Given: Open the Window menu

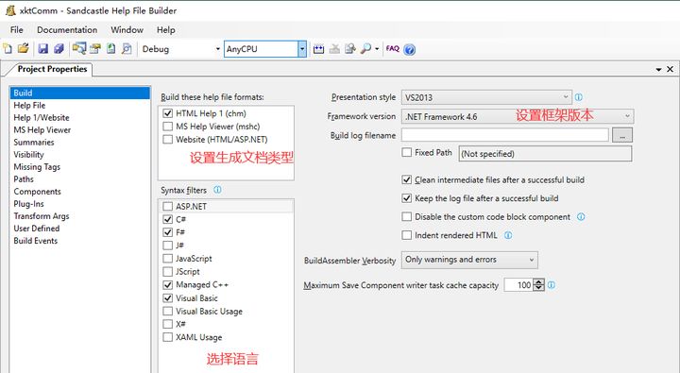Looking at the screenshot, I should pyautogui.click(x=127, y=30).
